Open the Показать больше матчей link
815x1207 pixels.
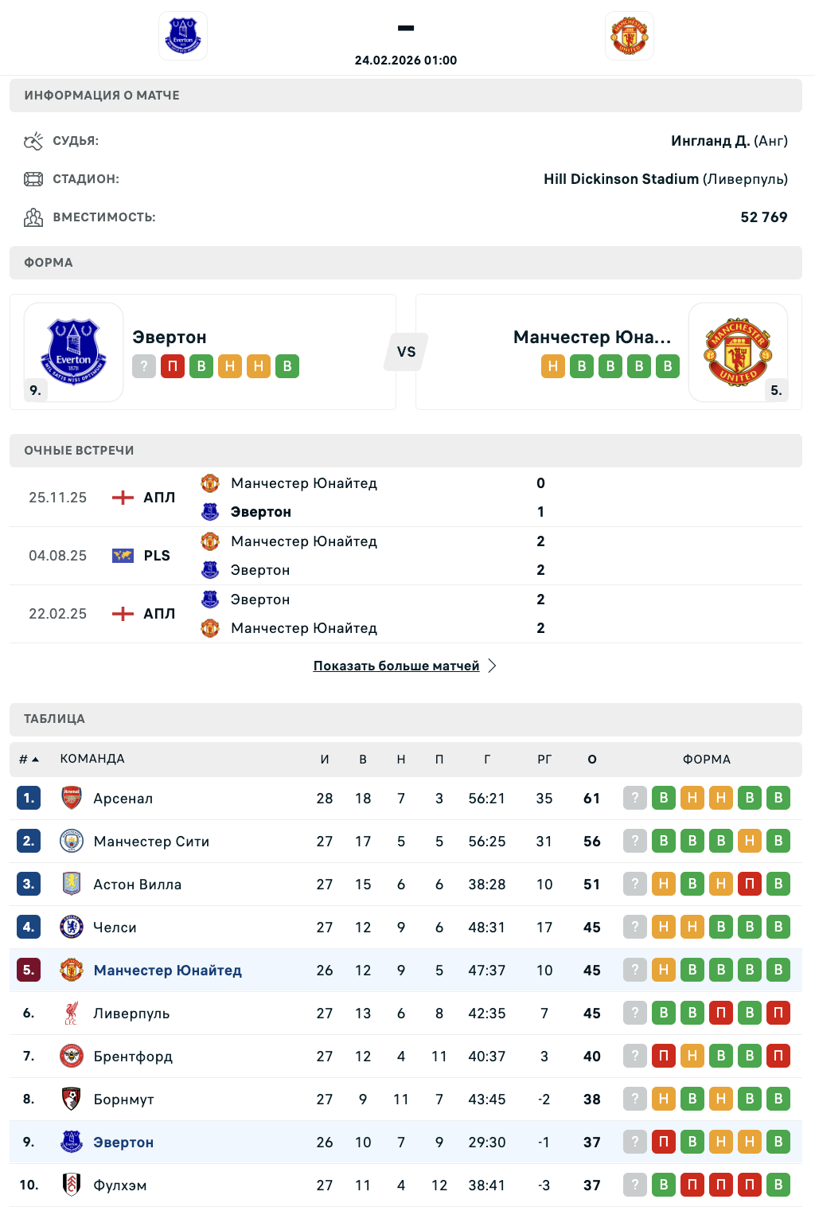coord(396,666)
